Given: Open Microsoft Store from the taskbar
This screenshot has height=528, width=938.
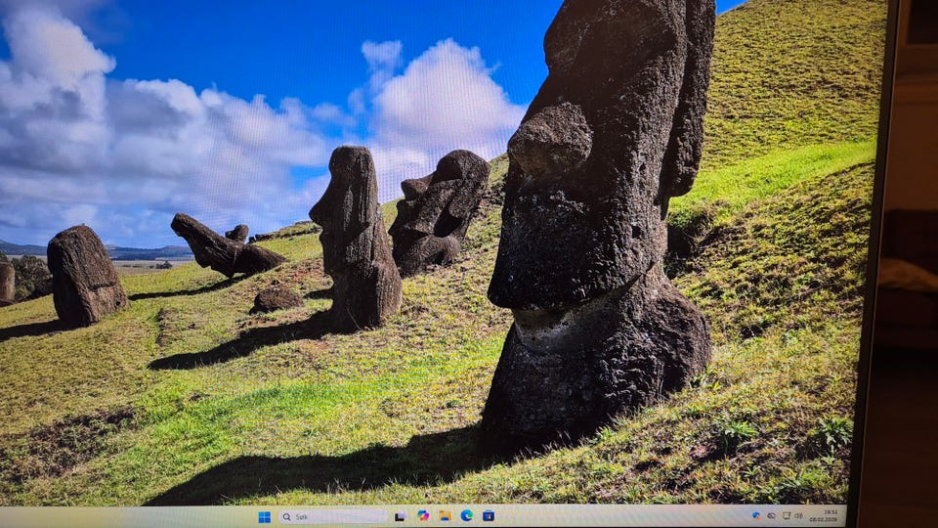Looking at the screenshot, I should (x=488, y=515).
